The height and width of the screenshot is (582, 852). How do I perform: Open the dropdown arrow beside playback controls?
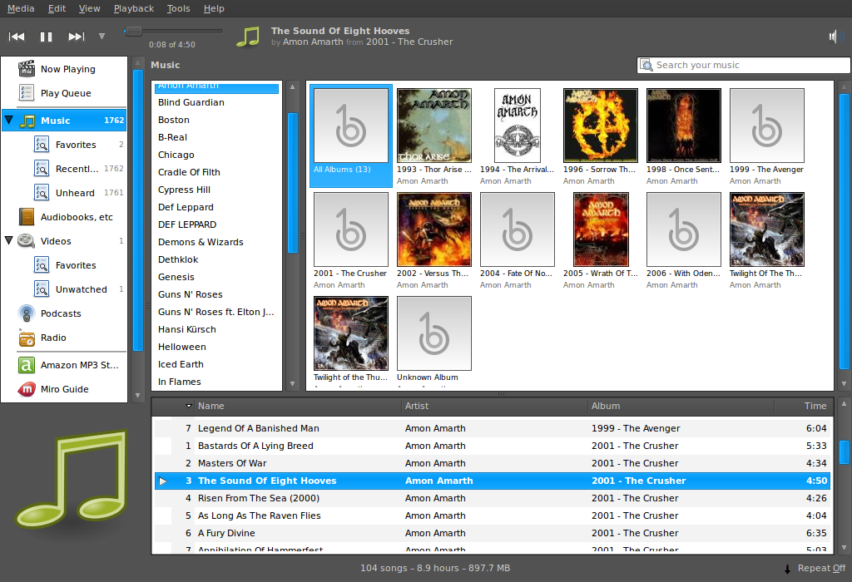(x=102, y=36)
